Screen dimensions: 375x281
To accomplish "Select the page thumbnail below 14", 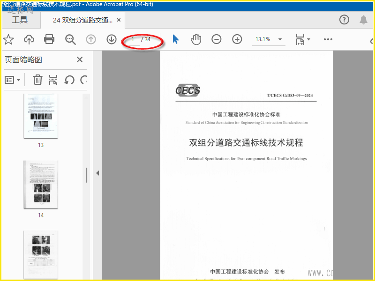I will [41, 254].
